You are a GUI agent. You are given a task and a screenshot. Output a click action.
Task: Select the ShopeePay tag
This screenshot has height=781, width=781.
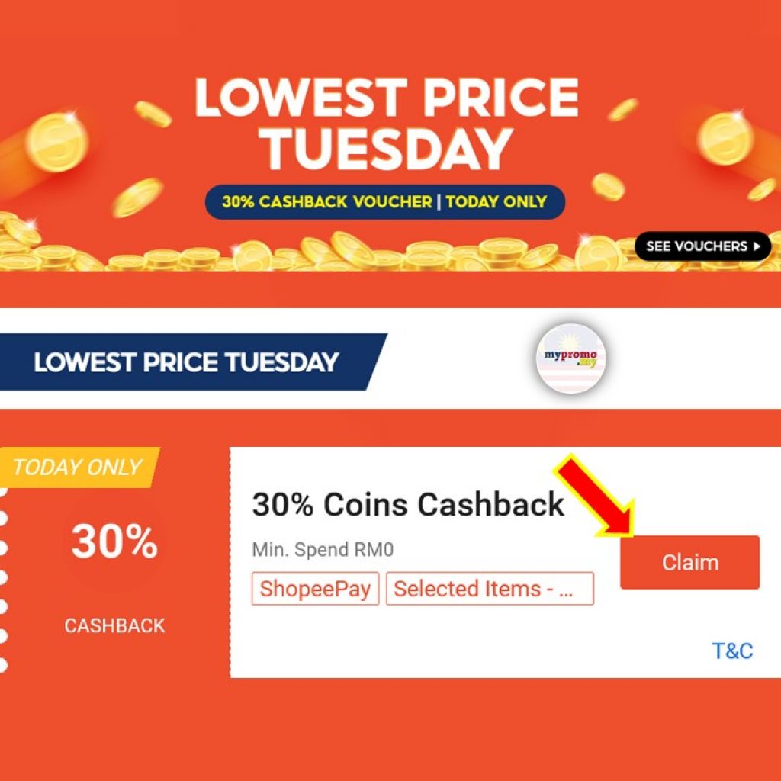(x=315, y=589)
